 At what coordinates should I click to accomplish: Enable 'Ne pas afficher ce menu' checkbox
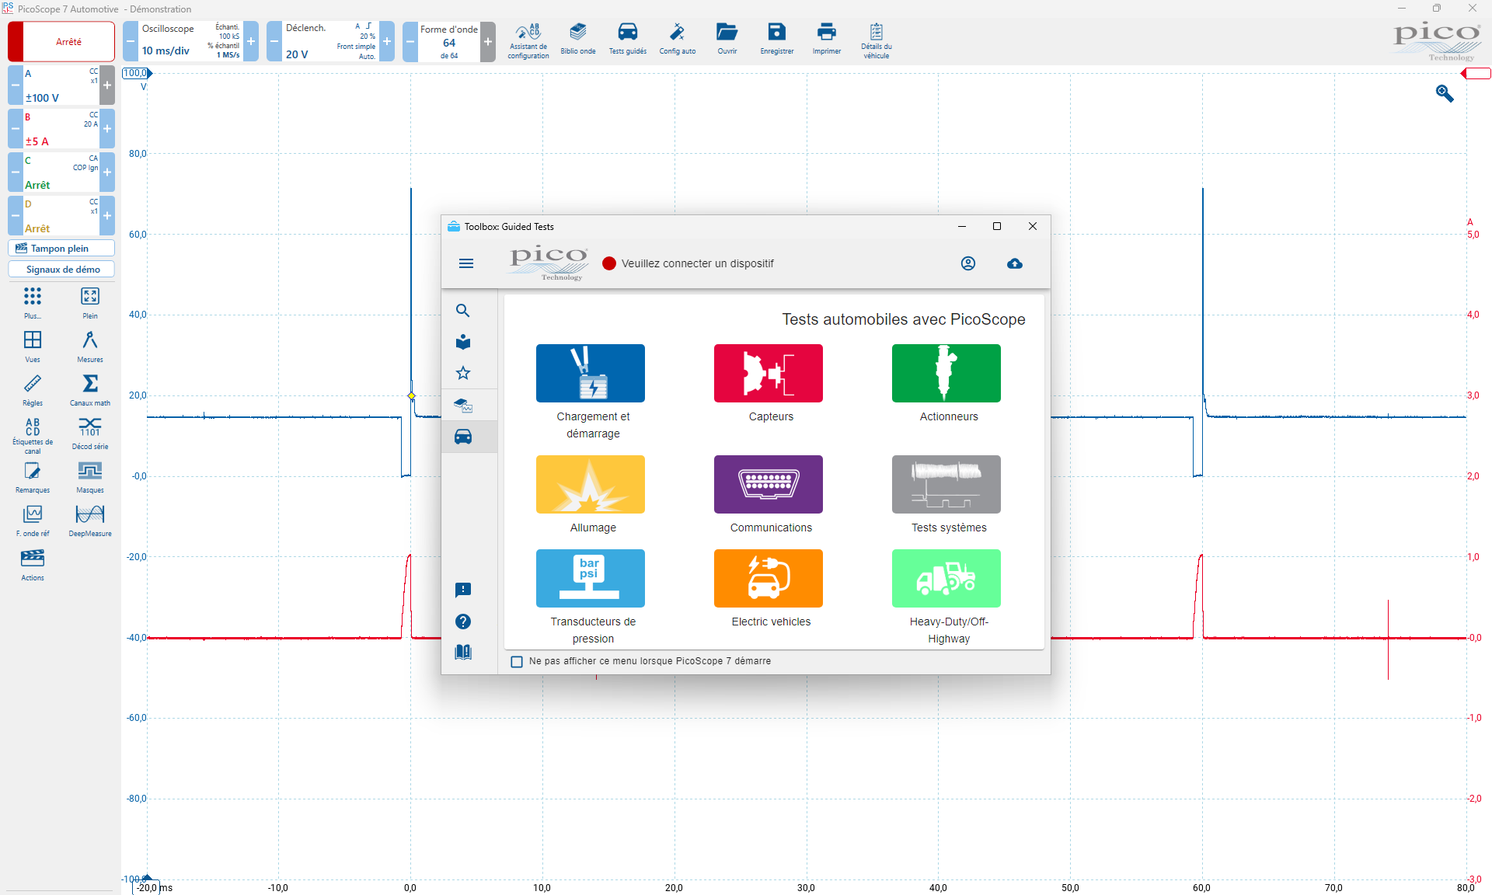pyautogui.click(x=517, y=662)
